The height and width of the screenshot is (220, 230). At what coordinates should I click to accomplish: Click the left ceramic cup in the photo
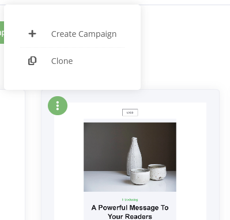pos(140,176)
